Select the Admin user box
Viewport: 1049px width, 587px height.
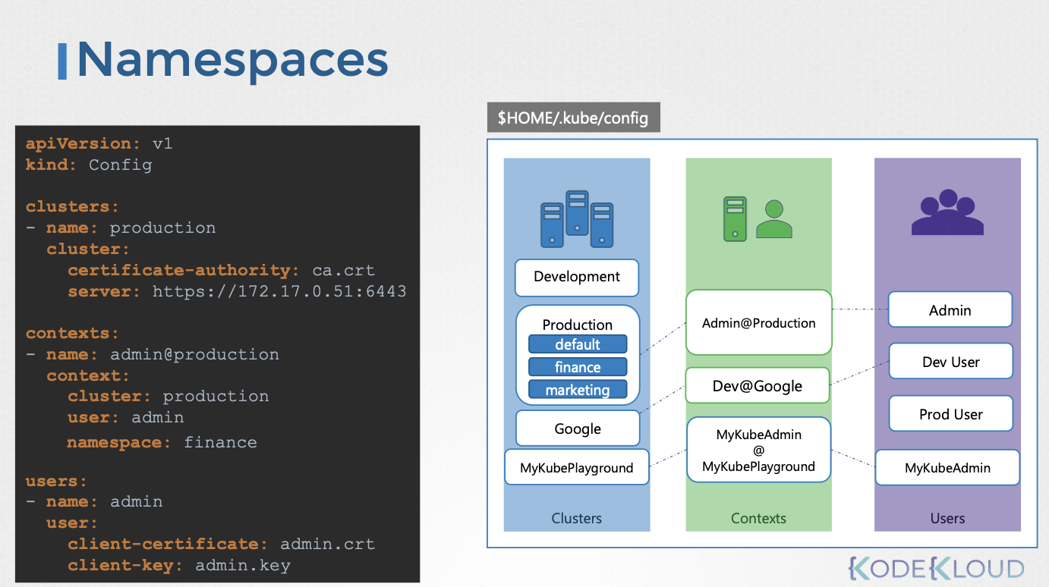[x=950, y=309]
